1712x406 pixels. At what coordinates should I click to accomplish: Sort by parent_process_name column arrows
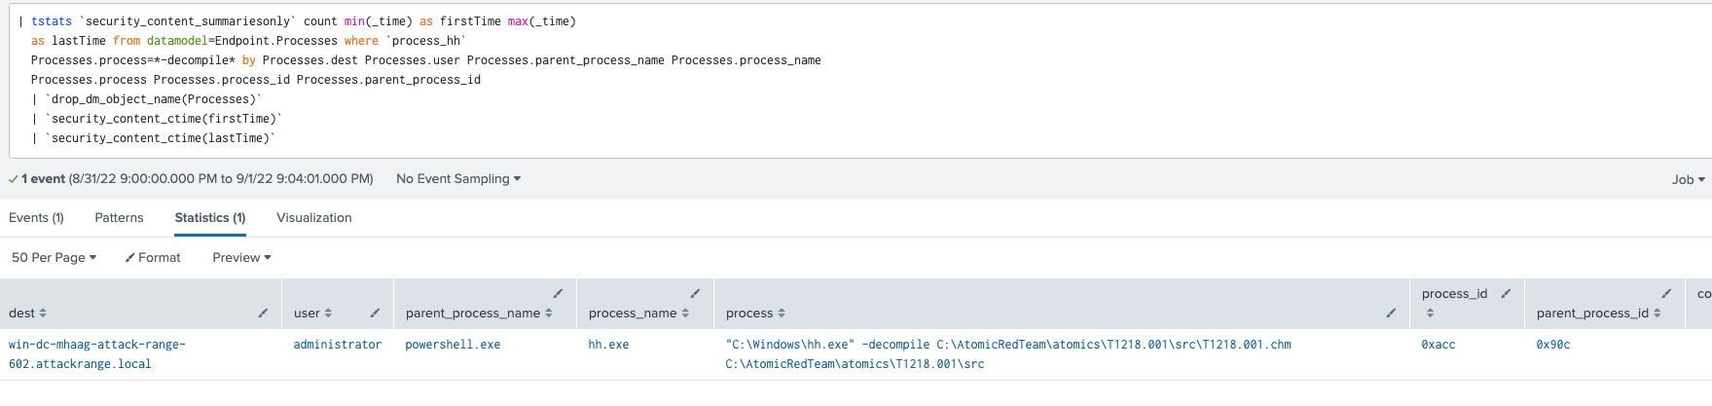coord(549,314)
